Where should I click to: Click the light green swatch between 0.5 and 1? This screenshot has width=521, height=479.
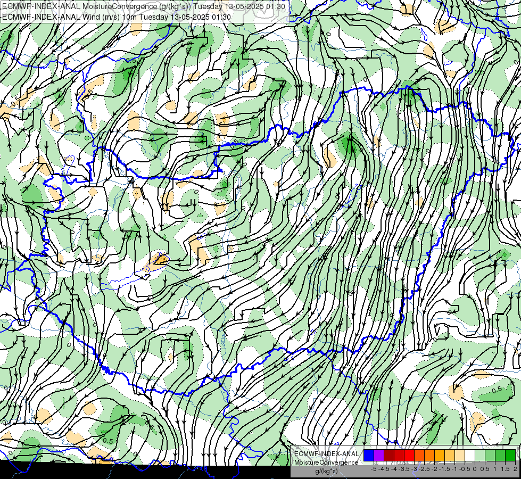pyautogui.click(x=491, y=455)
